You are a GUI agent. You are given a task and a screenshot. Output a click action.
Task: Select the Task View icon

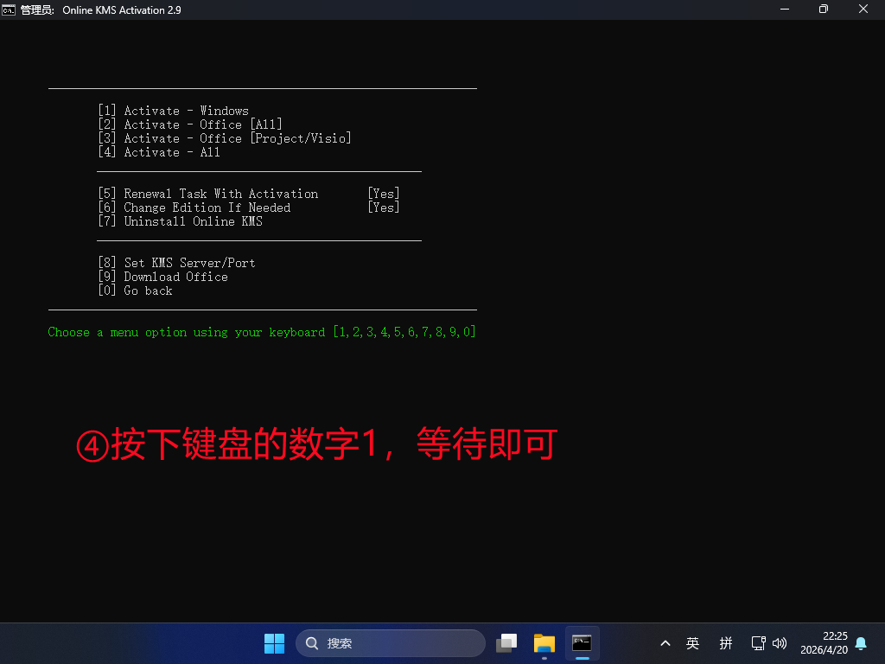[506, 643]
